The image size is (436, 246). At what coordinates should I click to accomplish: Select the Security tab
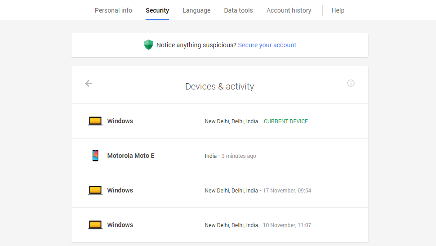[157, 10]
